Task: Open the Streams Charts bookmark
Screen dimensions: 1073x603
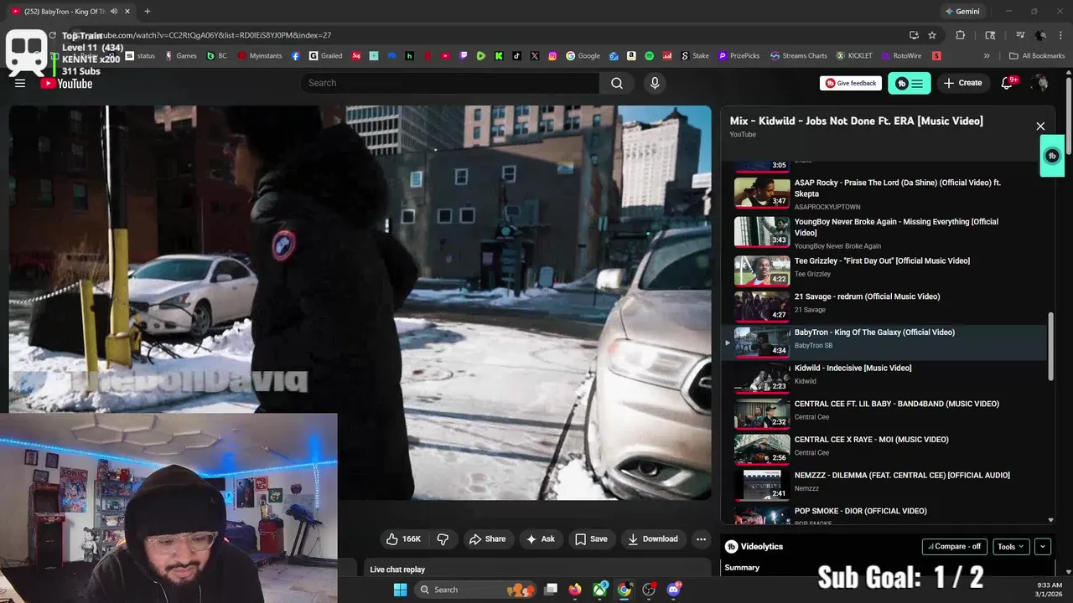Action: point(799,56)
